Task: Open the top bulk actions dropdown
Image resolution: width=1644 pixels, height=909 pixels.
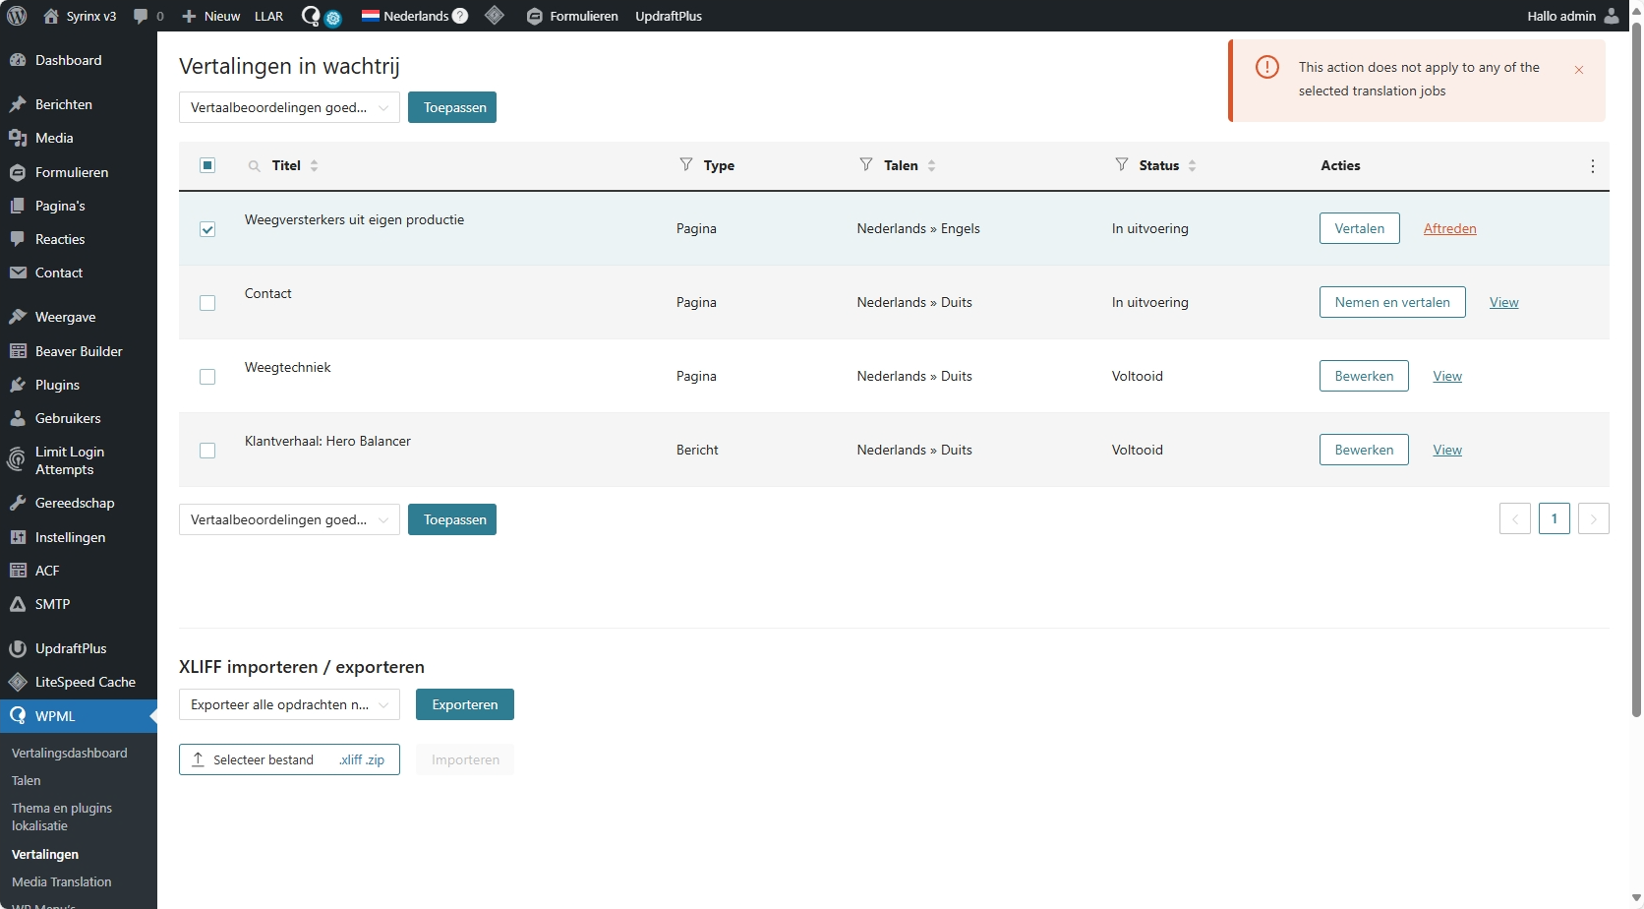Action: (289, 107)
